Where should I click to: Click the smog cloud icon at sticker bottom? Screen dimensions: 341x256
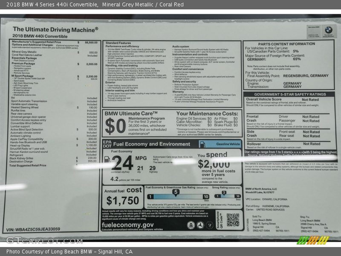[209, 224]
